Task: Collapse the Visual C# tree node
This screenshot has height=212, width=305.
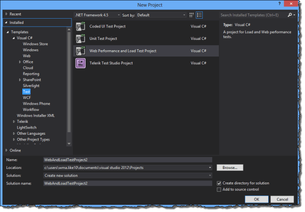Action: pos(13,38)
